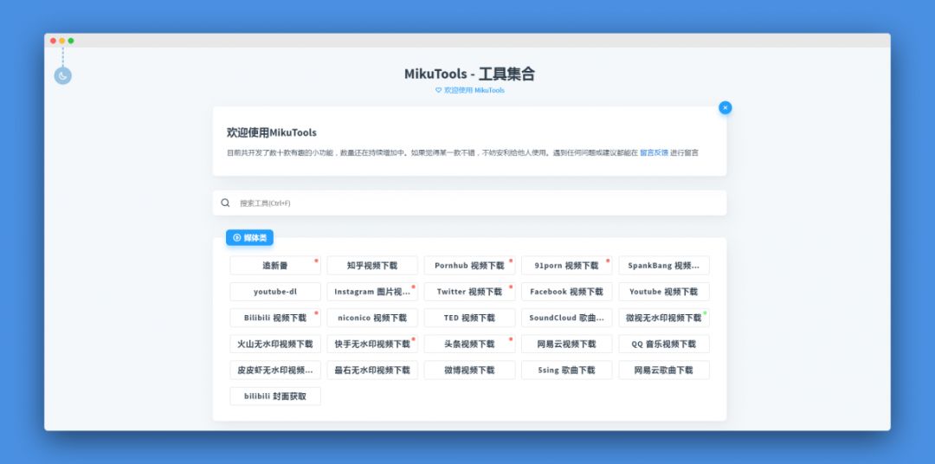935x464 pixels.
Task: Open the 网易云视频下载 tool
Action: pos(566,345)
